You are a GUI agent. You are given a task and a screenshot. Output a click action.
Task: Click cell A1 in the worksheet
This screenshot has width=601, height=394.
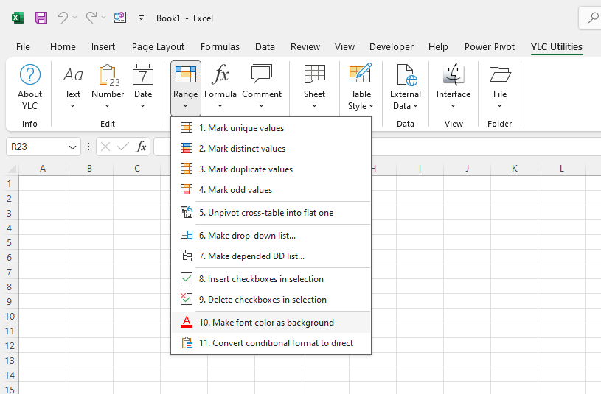[43, 183]
